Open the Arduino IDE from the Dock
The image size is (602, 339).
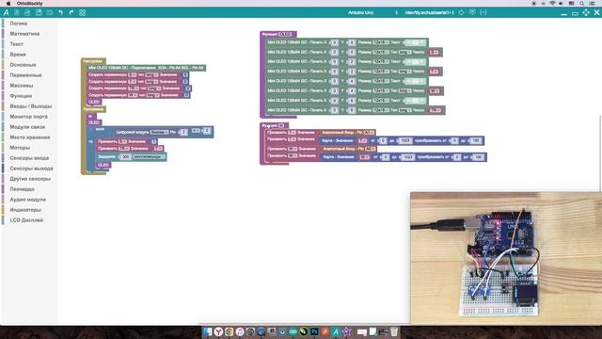coord(293,331)
